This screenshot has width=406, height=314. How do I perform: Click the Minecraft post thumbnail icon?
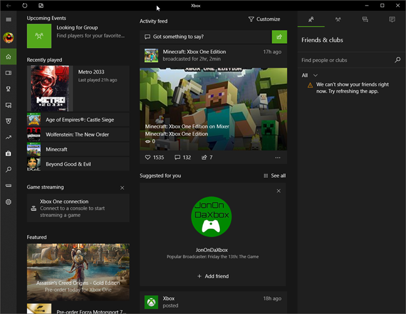pyautogui.click(x=151, y=55)
